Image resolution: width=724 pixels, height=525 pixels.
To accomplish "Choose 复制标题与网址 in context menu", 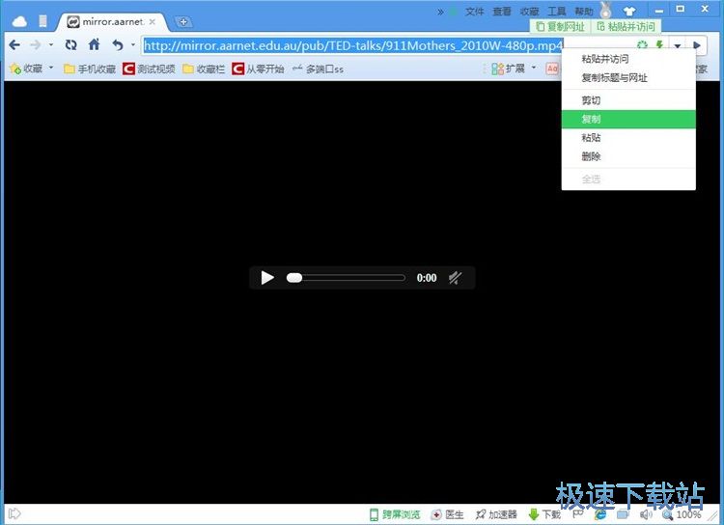I will coord(628,77).
